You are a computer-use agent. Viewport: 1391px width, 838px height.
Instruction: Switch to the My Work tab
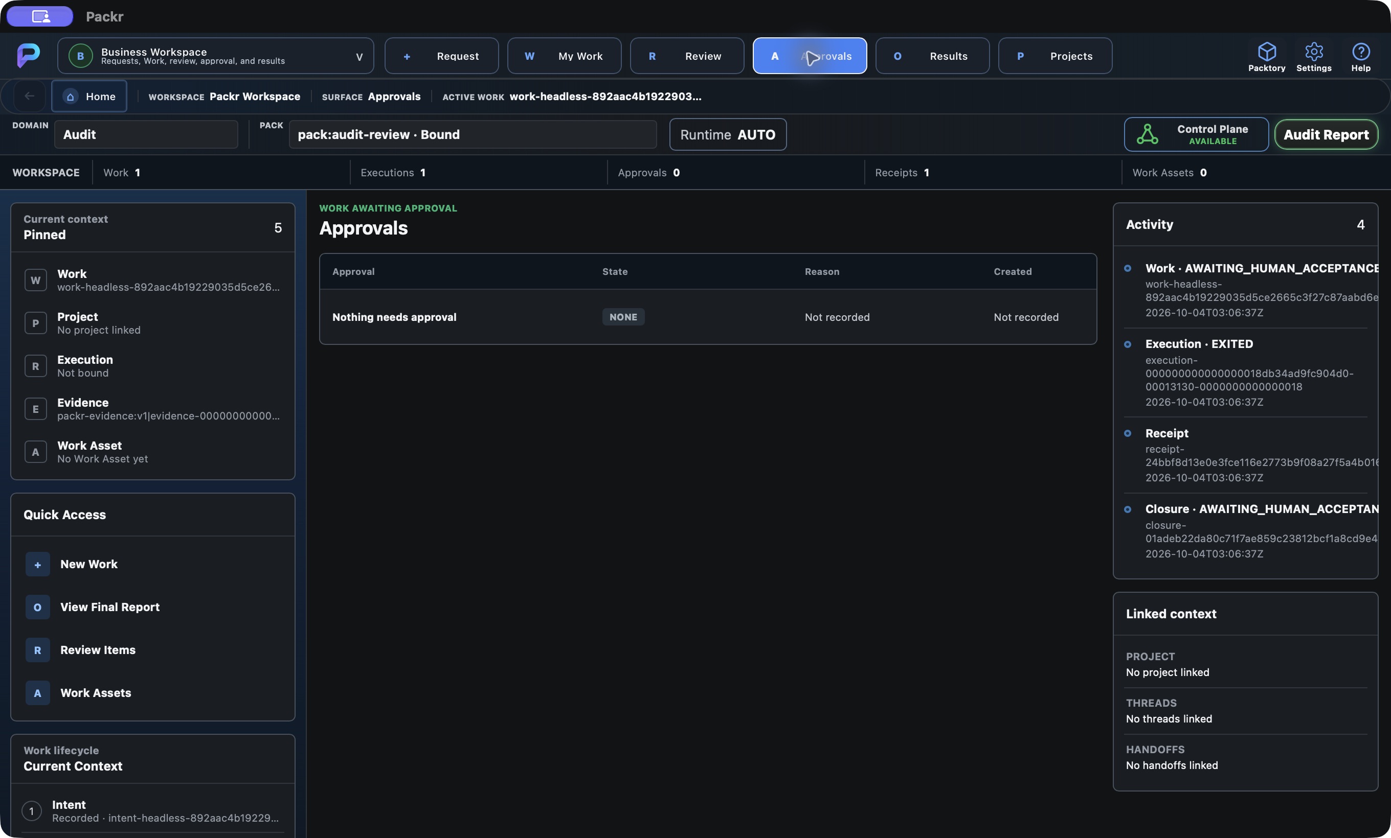coord(564,56)
